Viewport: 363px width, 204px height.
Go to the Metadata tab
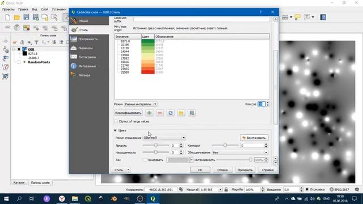pos(89,66)
